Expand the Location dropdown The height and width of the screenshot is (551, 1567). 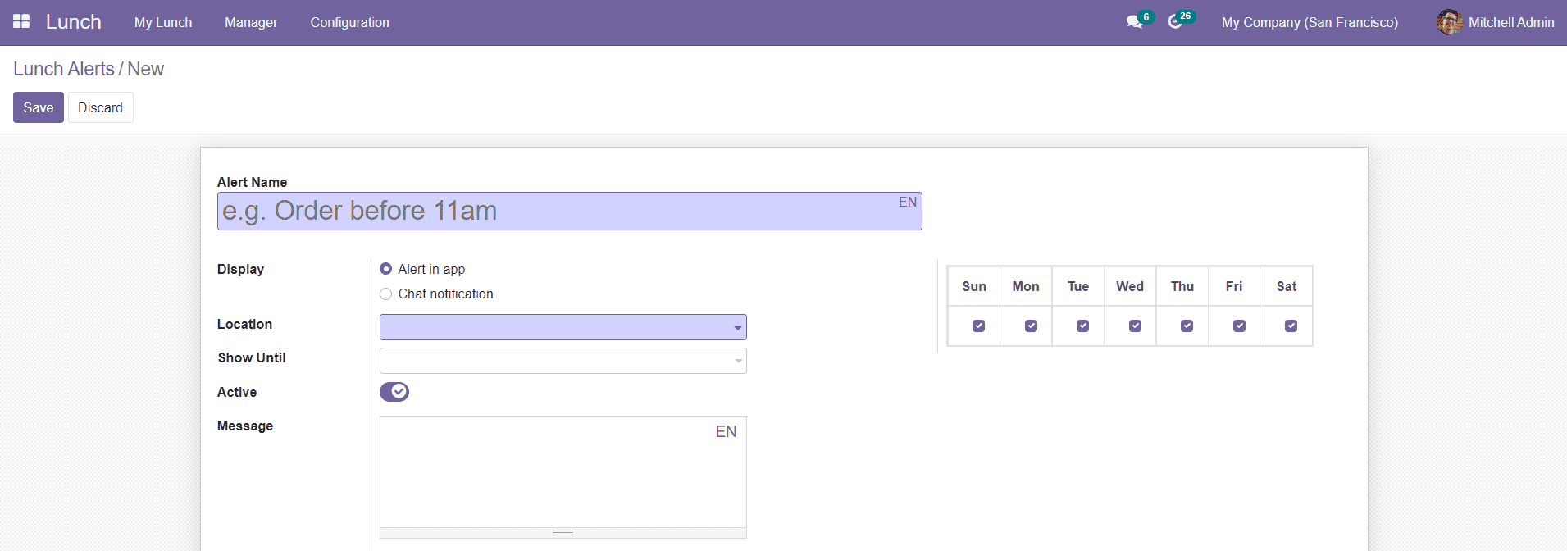563,327
